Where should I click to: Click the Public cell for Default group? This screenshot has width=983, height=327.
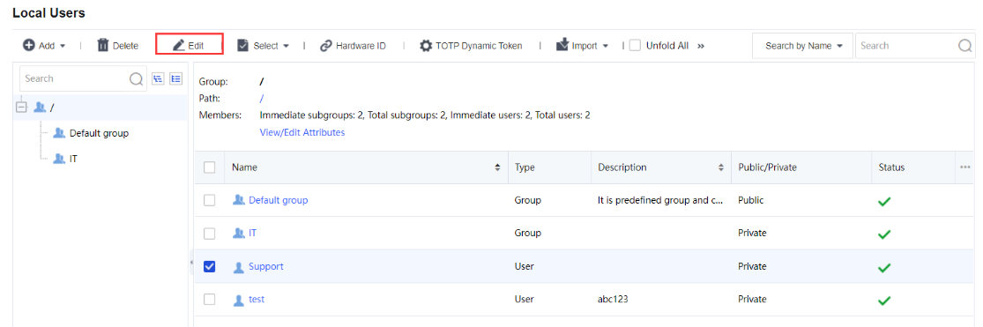[x=751, y=200]
